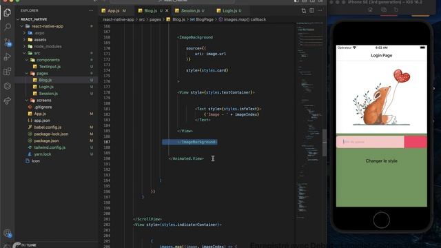The image size is (441, 248).
Task: Switch to the Blog.js tab
Action: [151, 11]
